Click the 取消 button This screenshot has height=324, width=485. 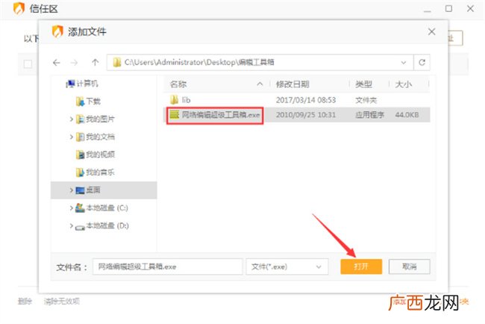(x=409, y=267)
